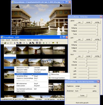Image resolution: width=103 pixels, height=105 pixels.
Task: Click the triangle ramp sort icon
Action: coord(27,43)
